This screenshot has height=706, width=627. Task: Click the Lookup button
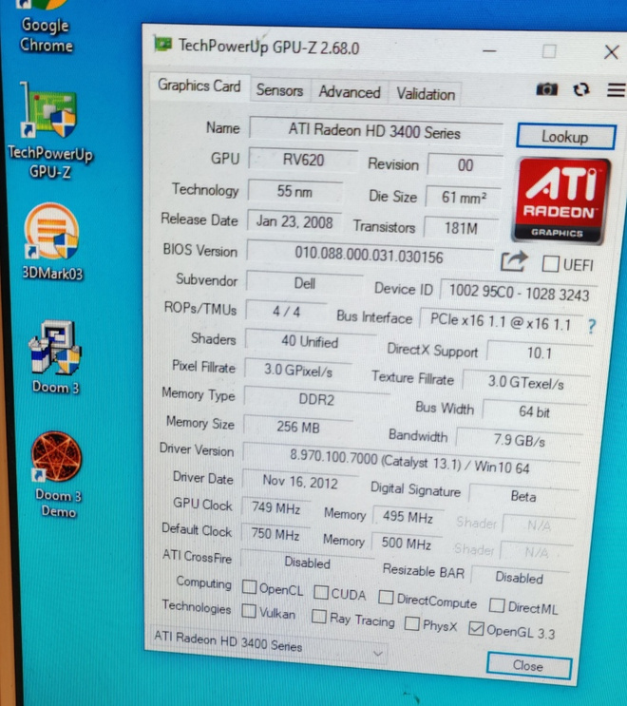pyautogui.click(x=566, y=137)
